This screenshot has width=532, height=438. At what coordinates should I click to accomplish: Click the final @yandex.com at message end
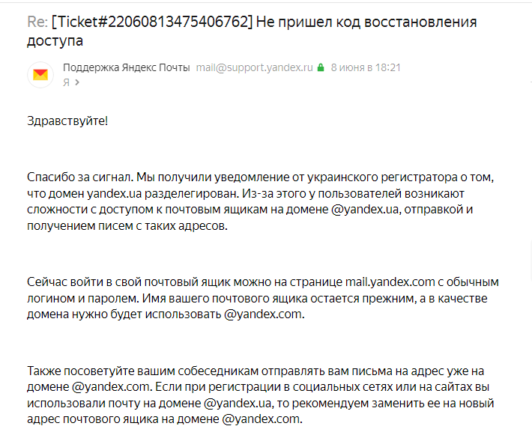click(261, 419)
